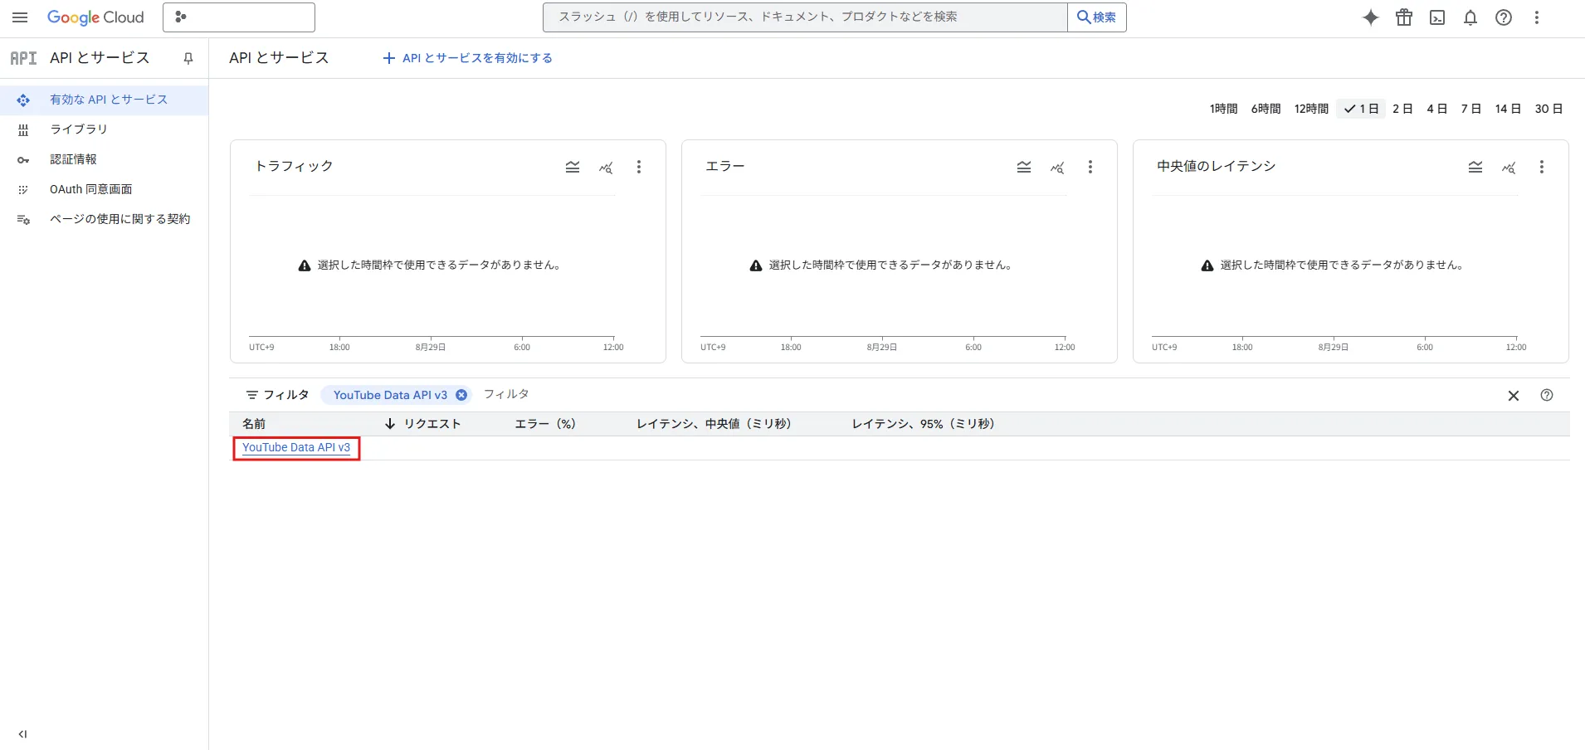Select the 4日 time range

point(1436,109)
